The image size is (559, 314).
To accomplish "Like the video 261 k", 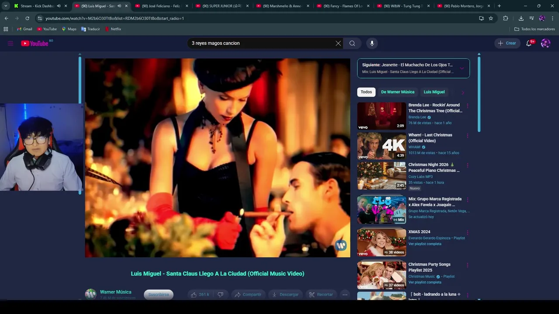I will click(x=200, y=295).
